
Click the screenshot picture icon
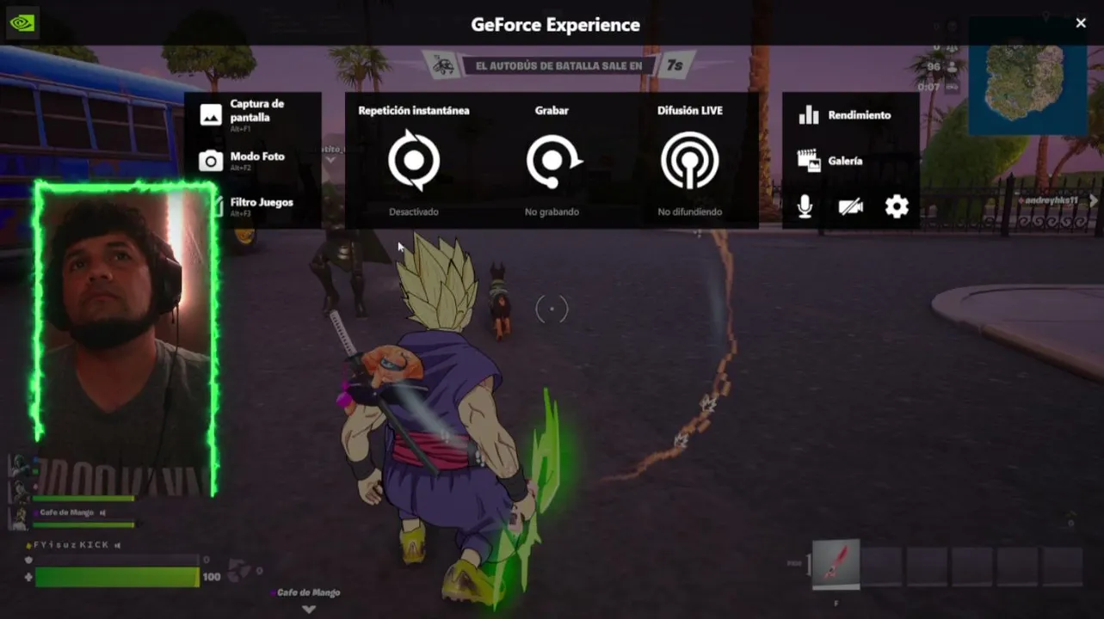pyautogui.click(x=211, y=114)
